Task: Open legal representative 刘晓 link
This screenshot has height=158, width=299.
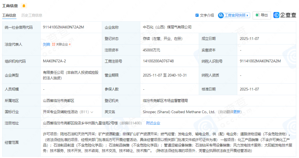Action: tap(46, 44)
